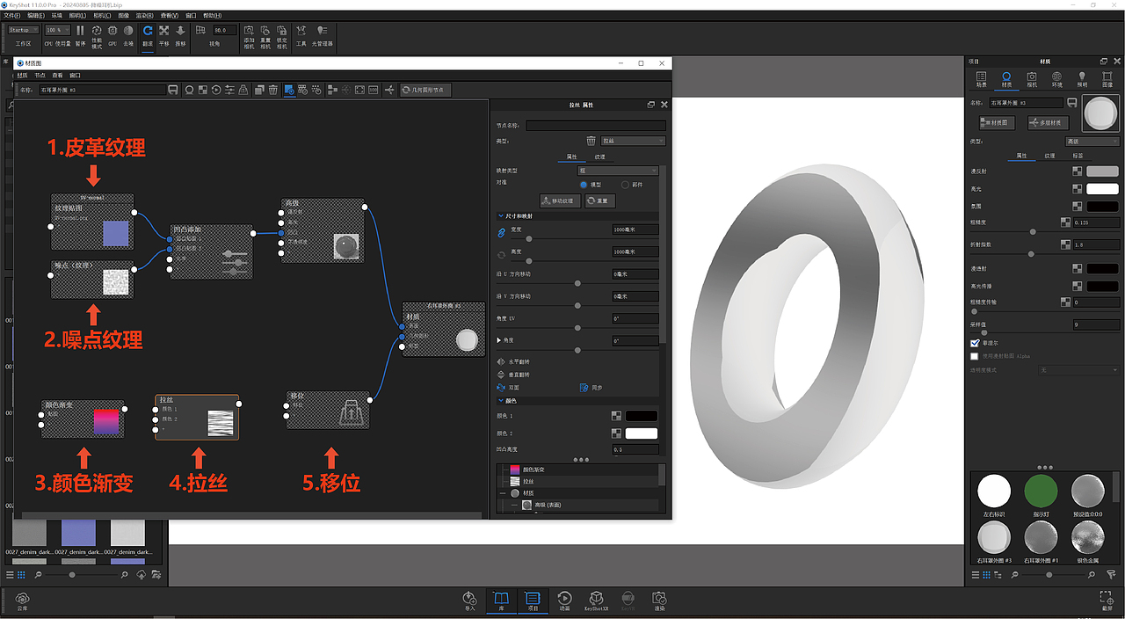Toggle the 双面 two-sided option
This screenshot has height=619, width=1125.
[x=501, y=387]
